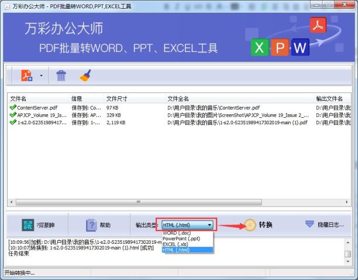Click the gold convert coin icon
This screenshot has width=358, height=280.
point(250,225)
